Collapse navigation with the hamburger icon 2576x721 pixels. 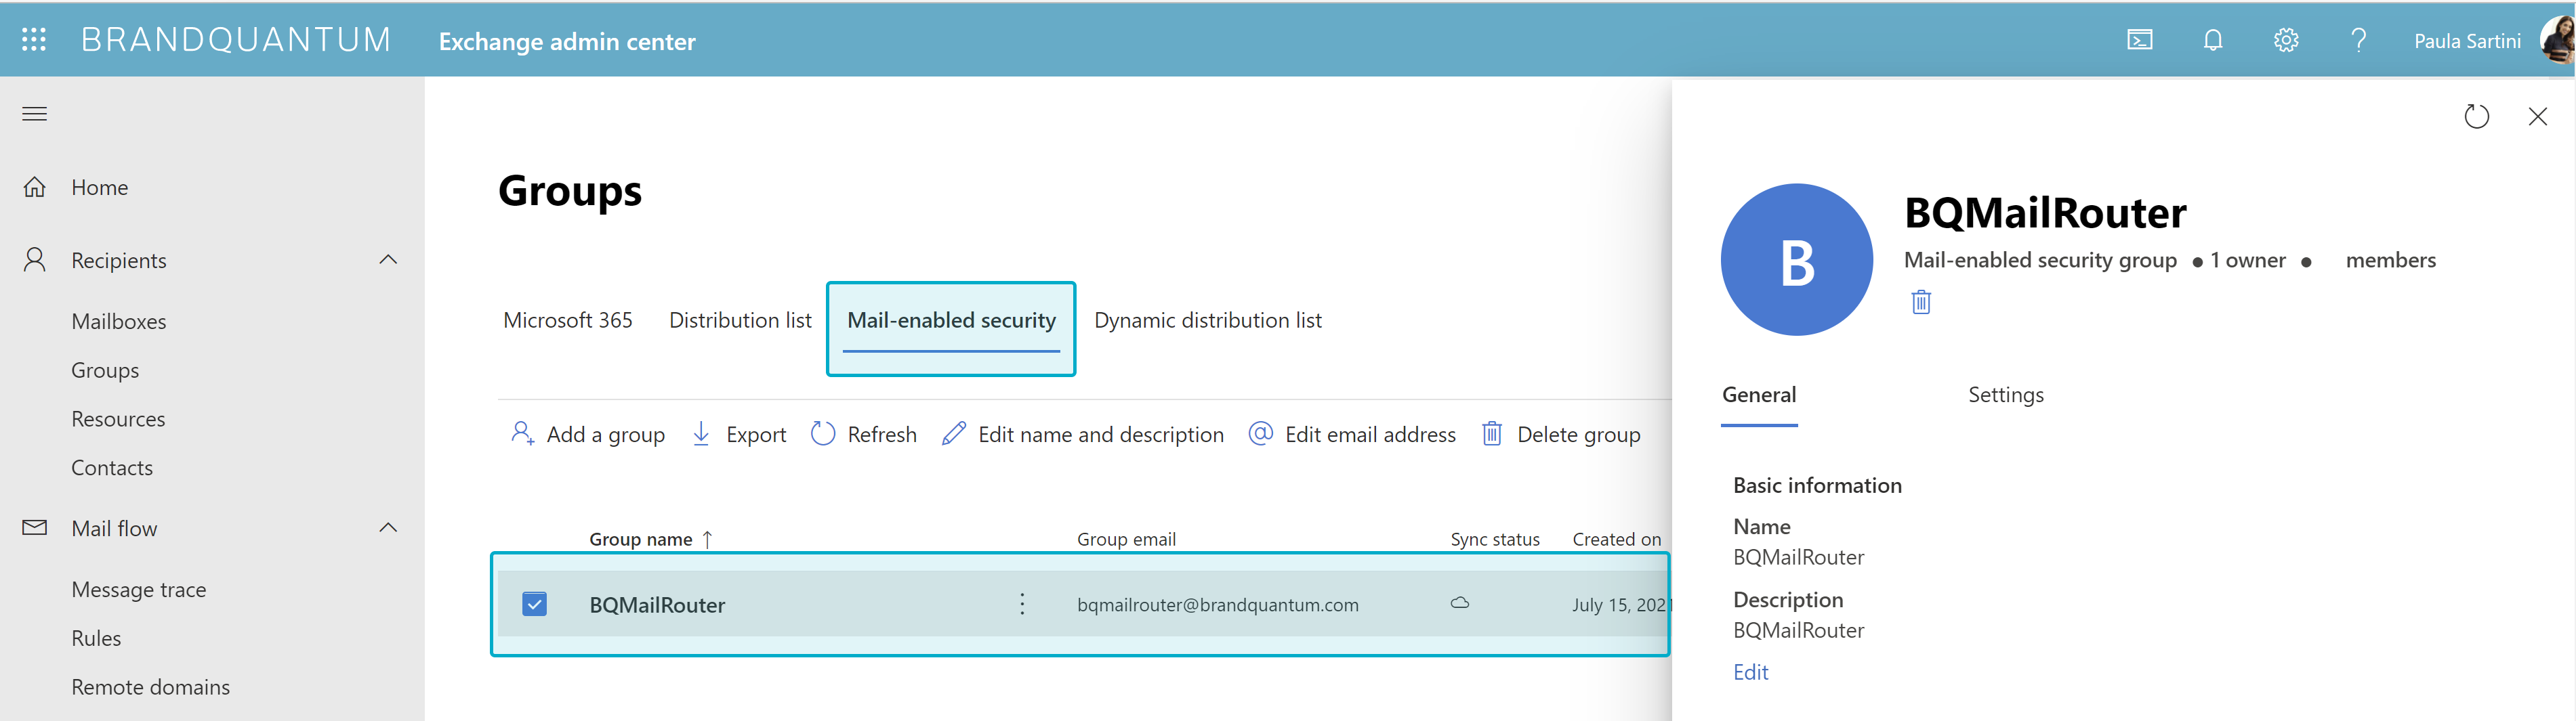(34, 113)
